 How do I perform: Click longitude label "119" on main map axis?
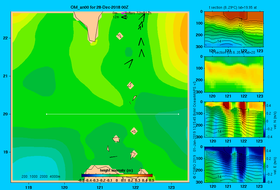tap(29, 187)
